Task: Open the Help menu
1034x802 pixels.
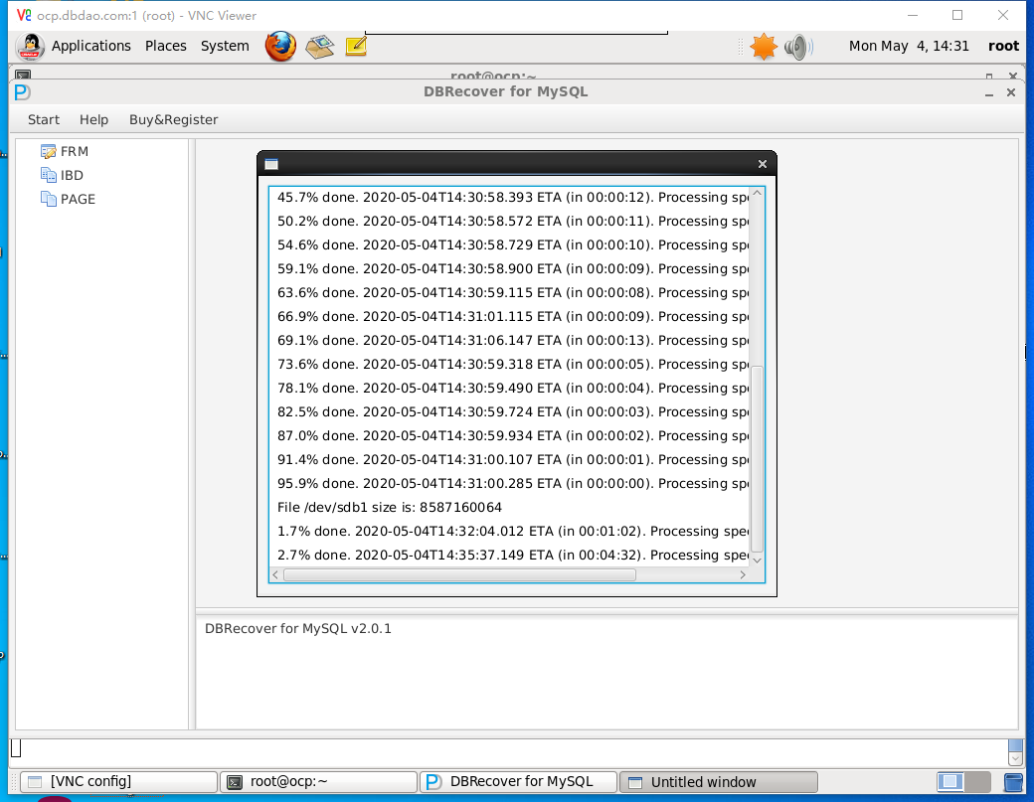Action: (x=93, y=119)
